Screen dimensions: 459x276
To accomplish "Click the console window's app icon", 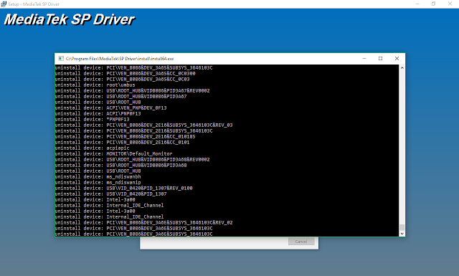I will tap(61, 59).
